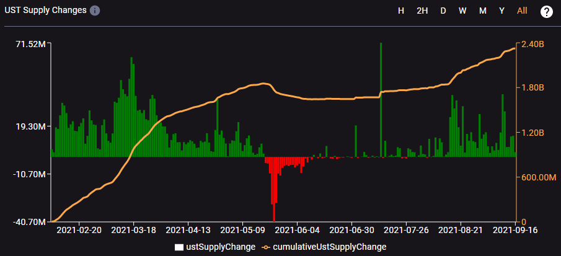
Task: Open the help question mark icon
Action: pos(546,12)
